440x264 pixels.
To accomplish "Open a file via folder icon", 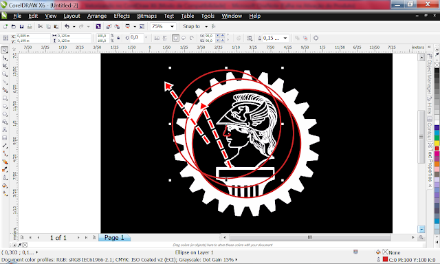I will pos(14,26).
